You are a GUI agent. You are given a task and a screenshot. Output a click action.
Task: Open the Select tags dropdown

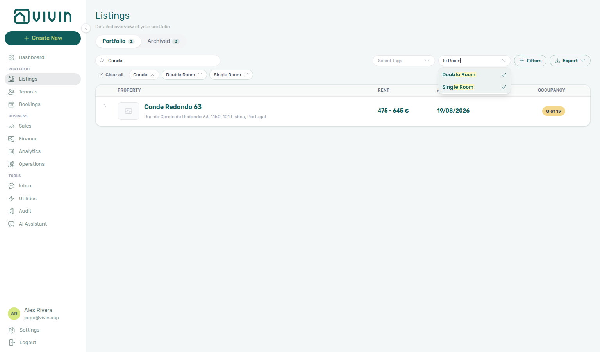click(x=404, y=61)
